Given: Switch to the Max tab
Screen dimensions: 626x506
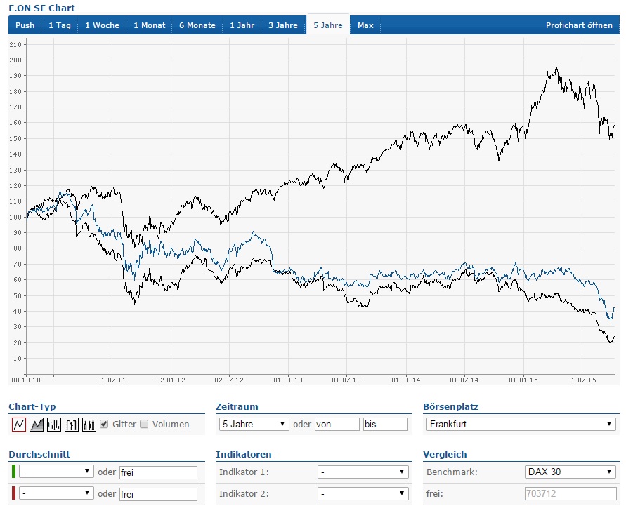Looking at the screenshot, I should [365, 25].
